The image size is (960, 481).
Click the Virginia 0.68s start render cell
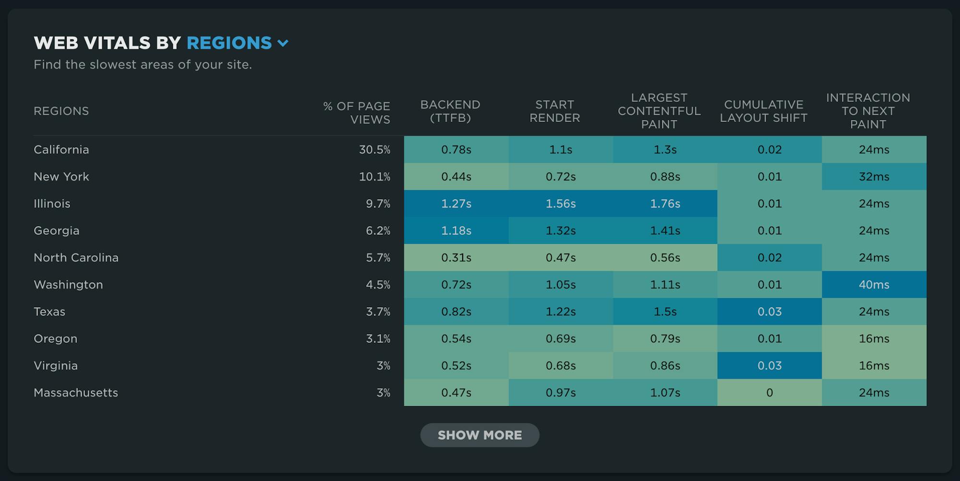560,365
